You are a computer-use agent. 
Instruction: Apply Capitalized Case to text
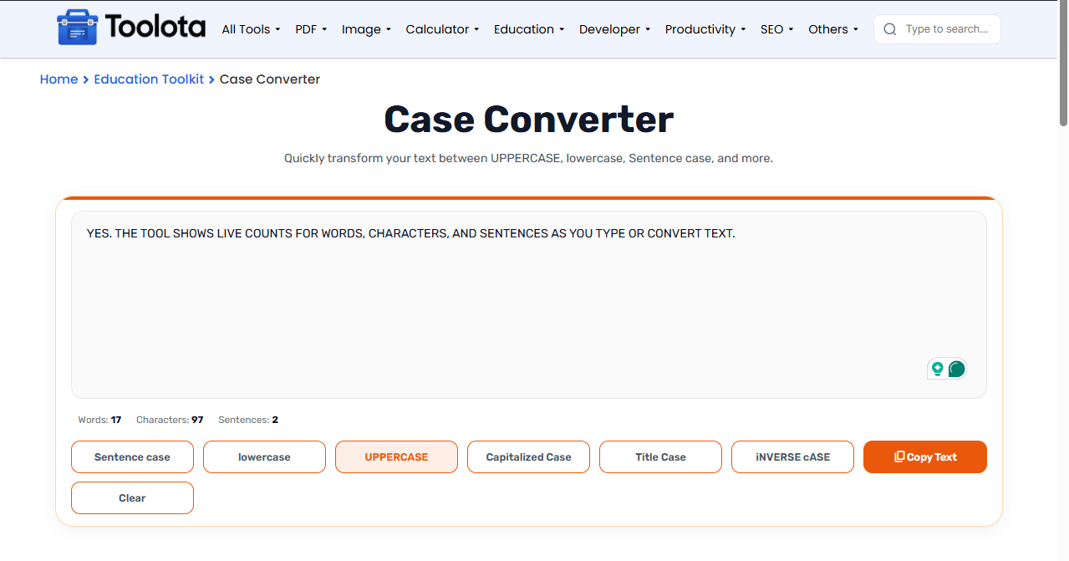click(528, 457)
